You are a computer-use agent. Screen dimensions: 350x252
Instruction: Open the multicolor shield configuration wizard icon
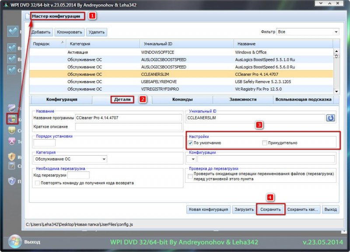coord(12,119)
